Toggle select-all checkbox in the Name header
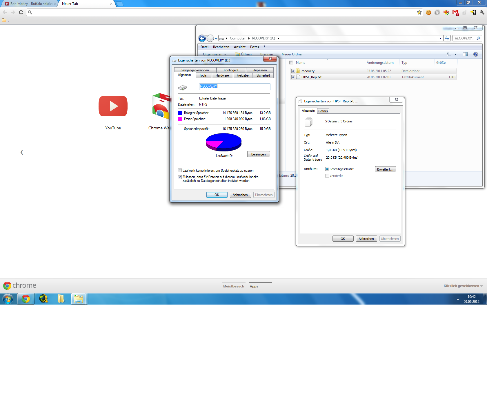 click(x=291, y=63)
